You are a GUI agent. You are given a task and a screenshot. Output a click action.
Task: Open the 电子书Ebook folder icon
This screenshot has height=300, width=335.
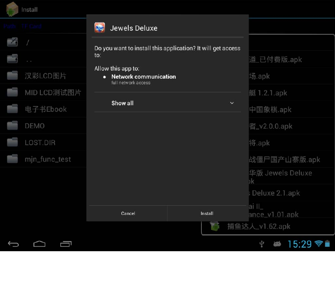tap(13, 109)
